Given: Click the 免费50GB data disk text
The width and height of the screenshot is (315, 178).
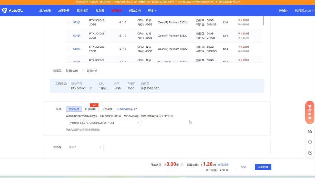Looking at the screenshot, I should pos(72,71).
